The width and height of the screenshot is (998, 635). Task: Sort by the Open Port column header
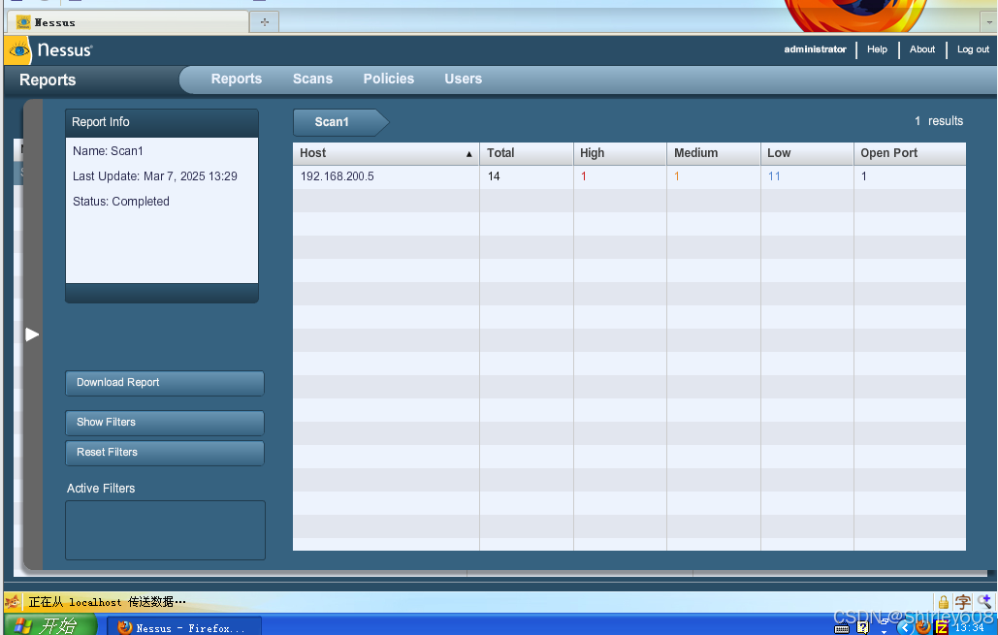pos(910,153)
